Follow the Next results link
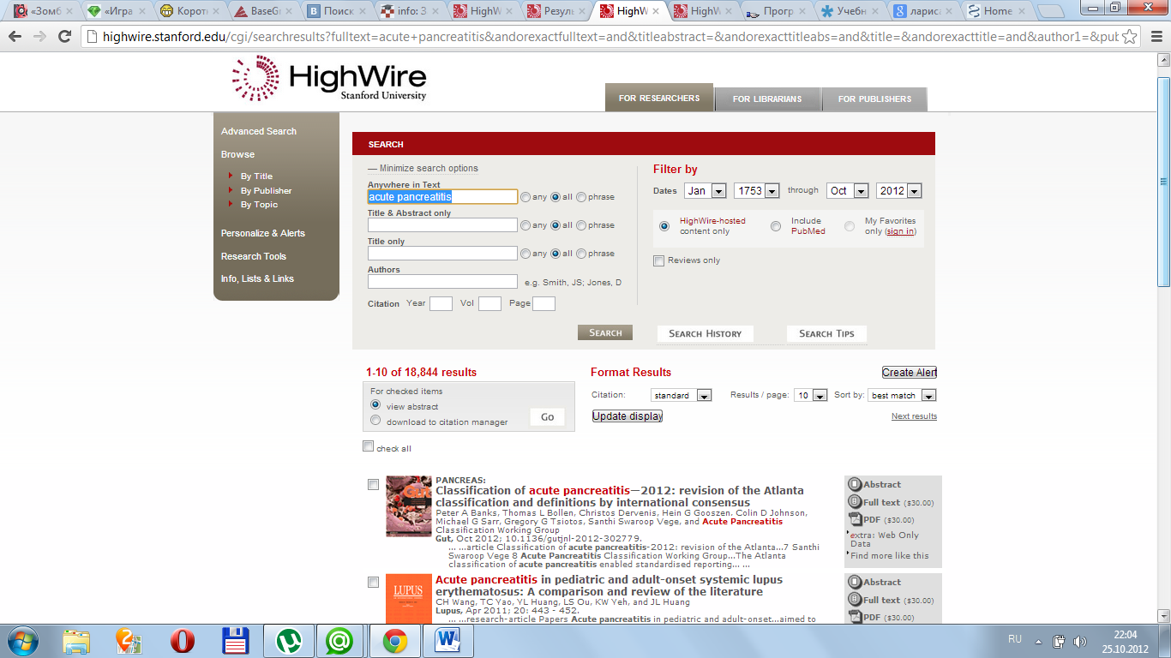Image resolution: width=1171 pixels, height=658 pixels. click(x=914, y=416)
